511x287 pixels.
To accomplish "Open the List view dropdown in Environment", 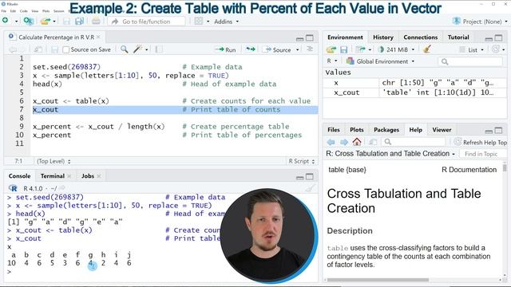I will tap(472, 49).
